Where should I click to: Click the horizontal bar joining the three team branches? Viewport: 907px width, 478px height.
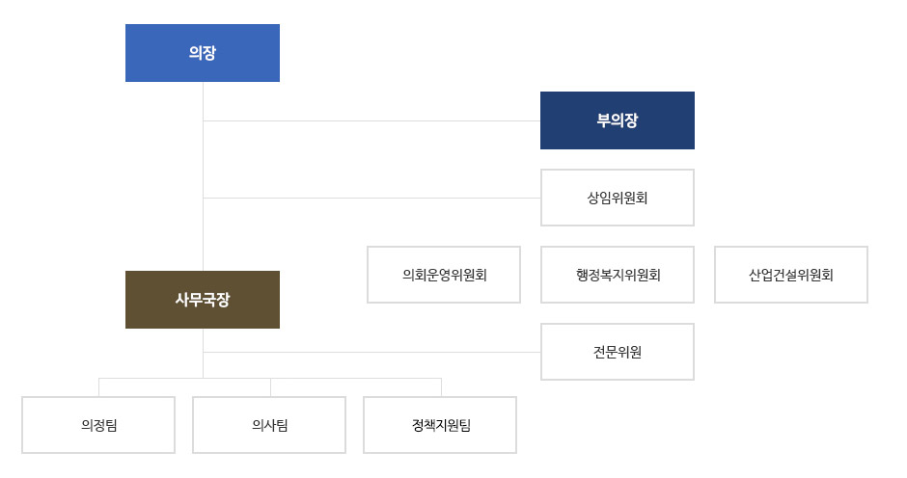point(270,379)
